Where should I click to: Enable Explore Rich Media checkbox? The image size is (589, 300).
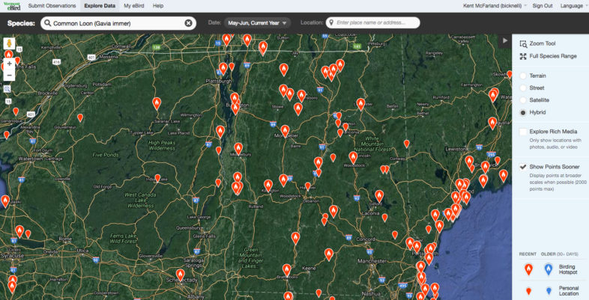[524, 132]
